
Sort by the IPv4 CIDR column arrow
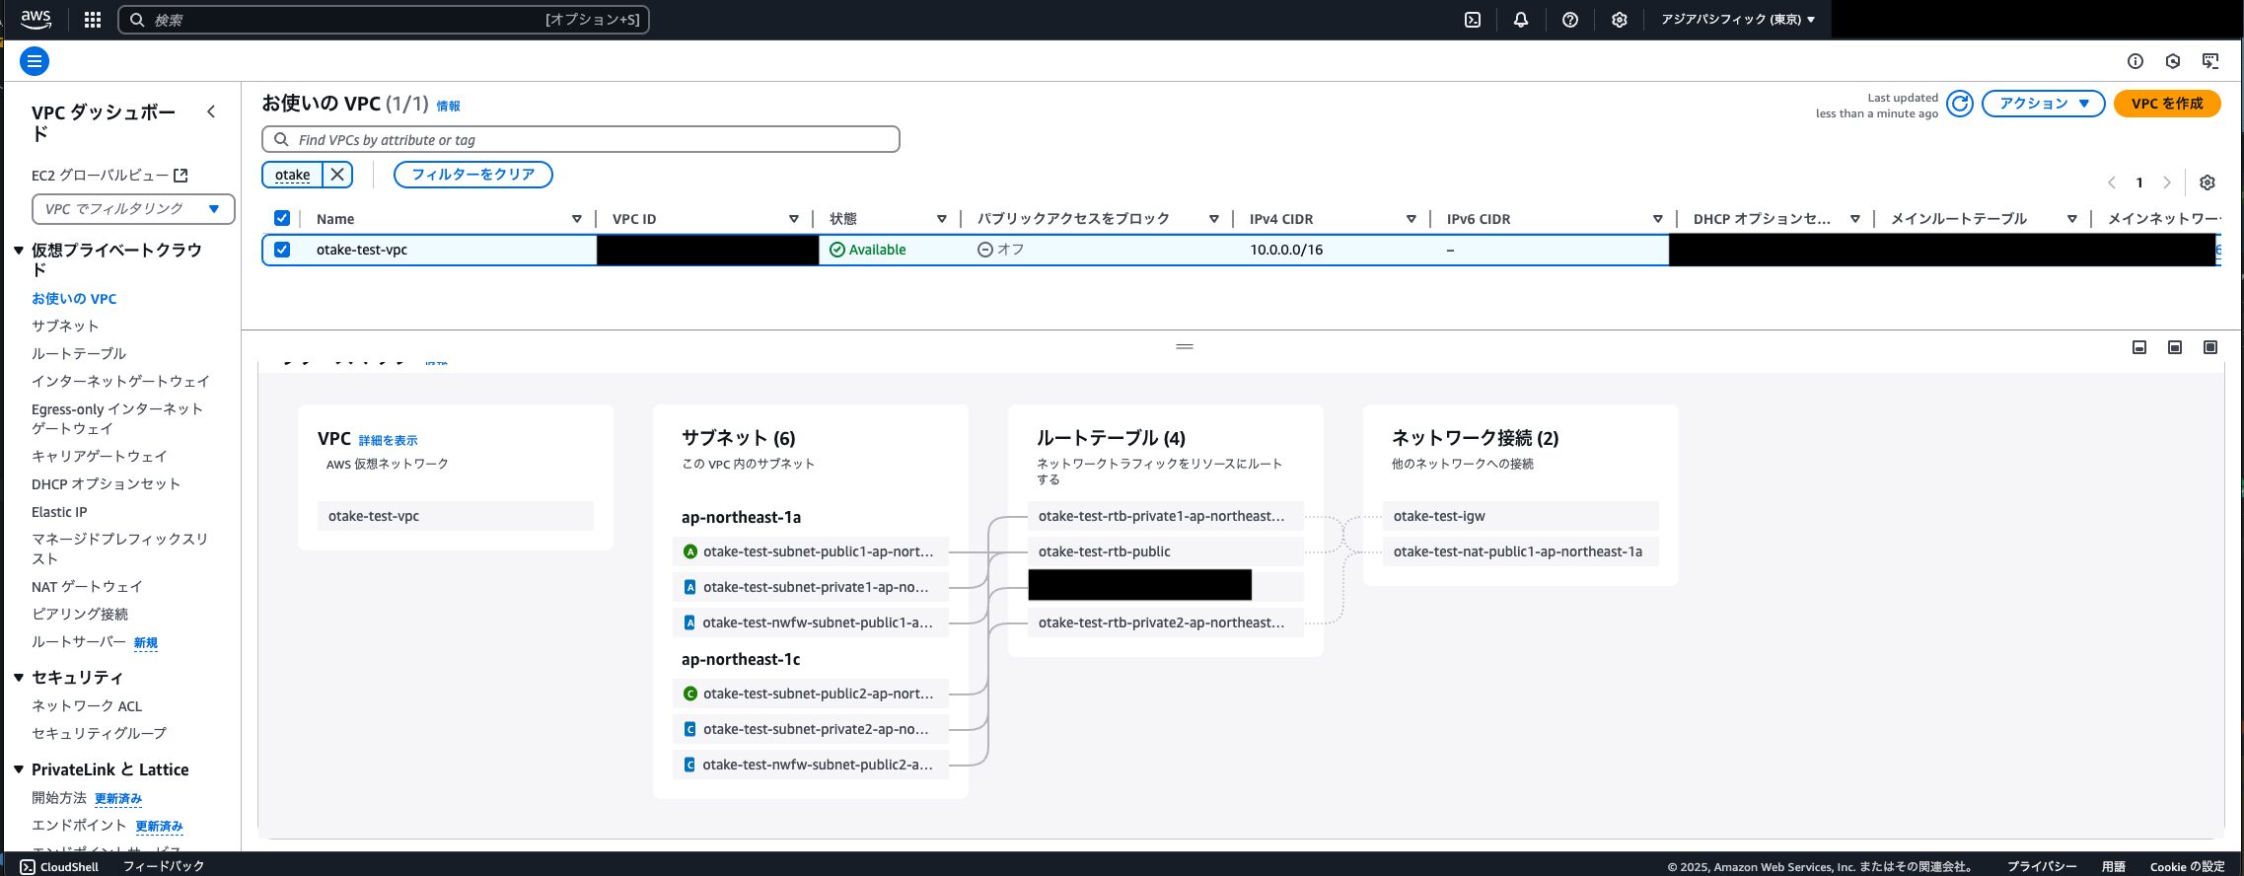1412,219
